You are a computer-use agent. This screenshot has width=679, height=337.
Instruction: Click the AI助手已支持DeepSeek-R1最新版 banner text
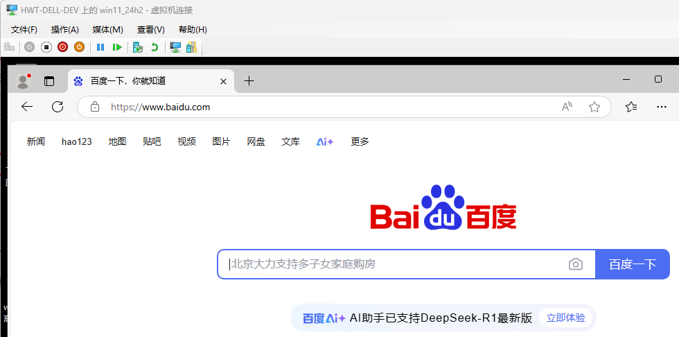(x=441, y=318)
